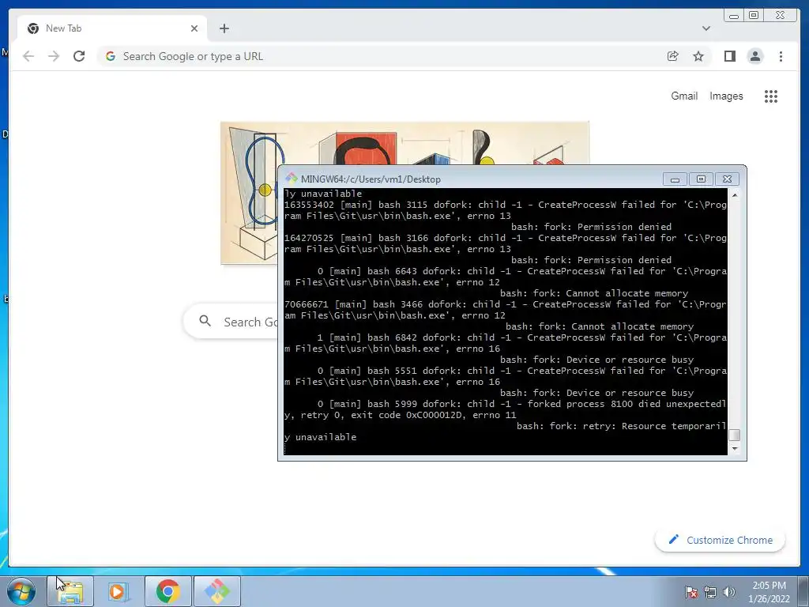
Task: Open Action Center flag in tray
Action: coord(690,592)
